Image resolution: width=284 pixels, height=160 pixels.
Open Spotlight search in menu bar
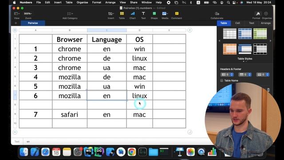[x=229, y=2]
